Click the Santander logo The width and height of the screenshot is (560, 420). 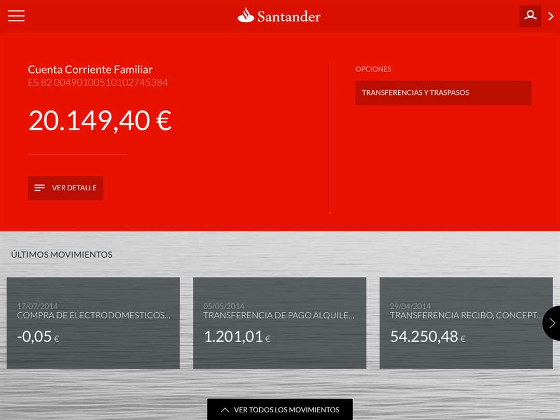279,16
